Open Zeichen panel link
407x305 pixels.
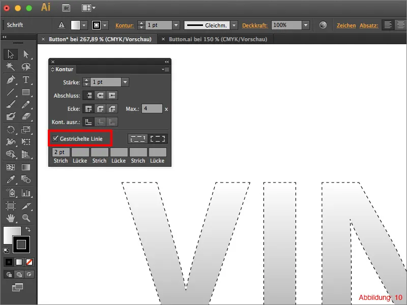(x=346, y=25)
